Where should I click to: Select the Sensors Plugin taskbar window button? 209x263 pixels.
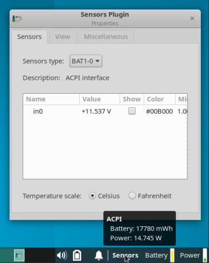(x=19, y=255)
